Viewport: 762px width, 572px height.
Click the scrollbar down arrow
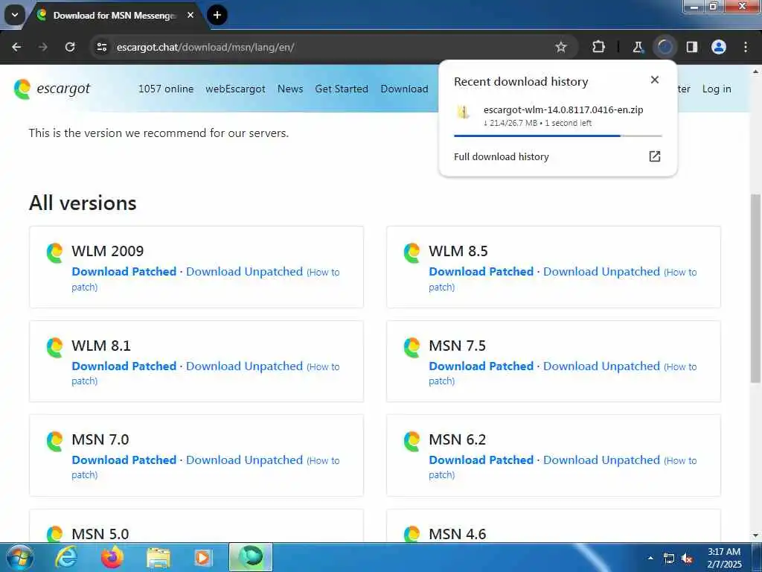755,536
